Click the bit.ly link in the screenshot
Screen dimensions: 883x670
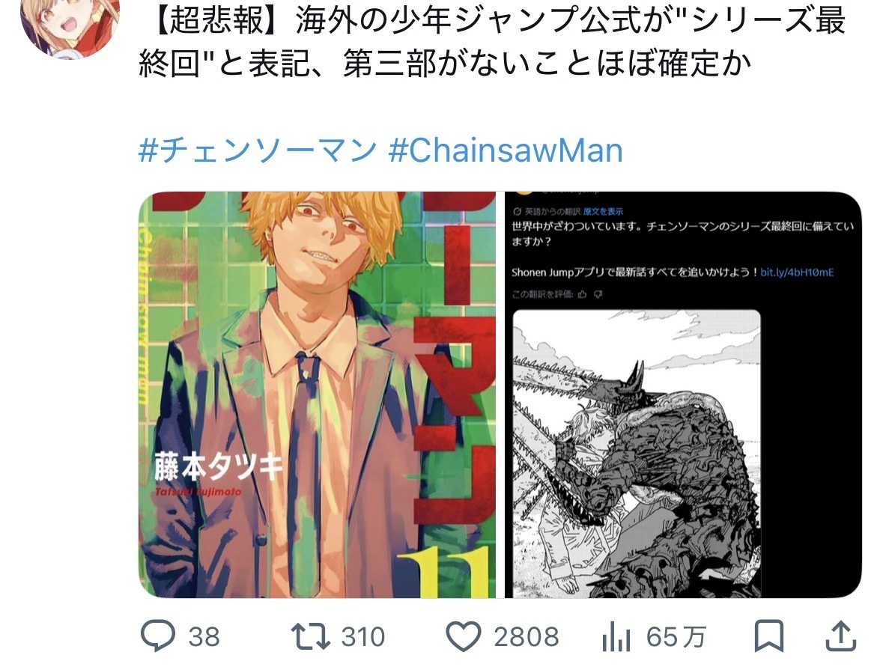click(797, 272)
